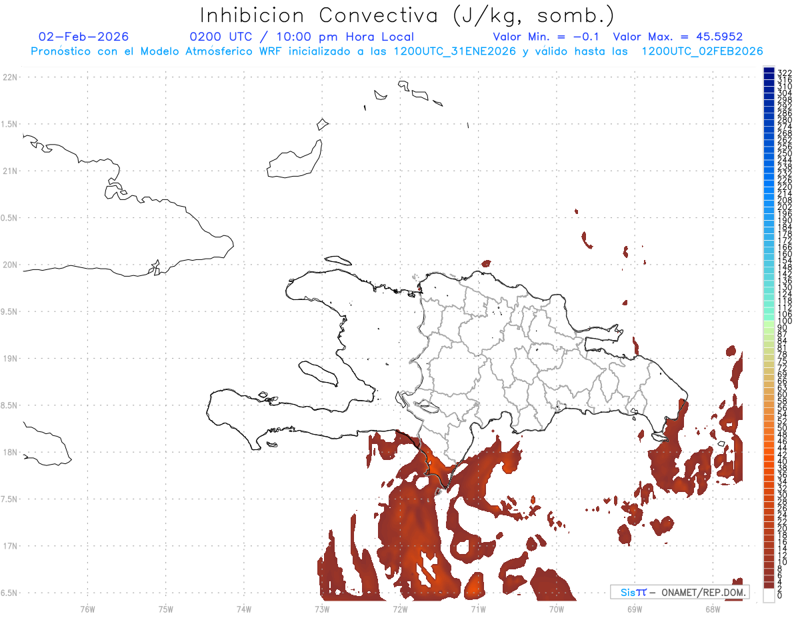Screen dimensions: 800x618
Task: Click the colorbar label '60'
Action: click(783, 395)
